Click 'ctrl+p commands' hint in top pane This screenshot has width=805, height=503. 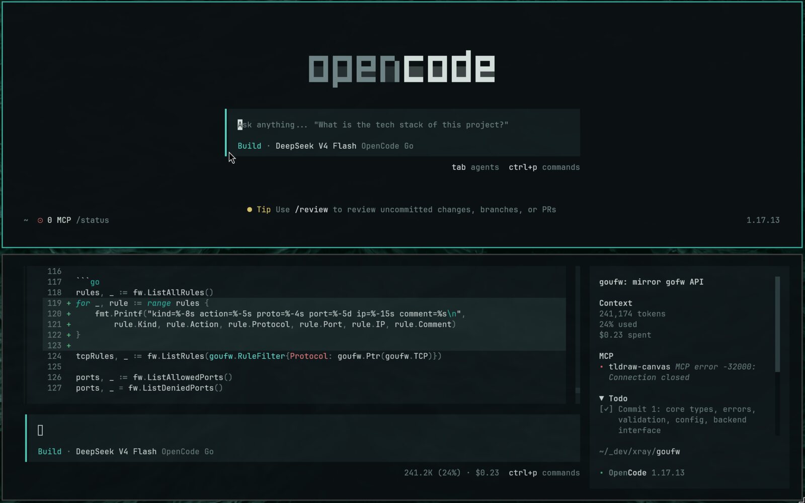point(544,167)
